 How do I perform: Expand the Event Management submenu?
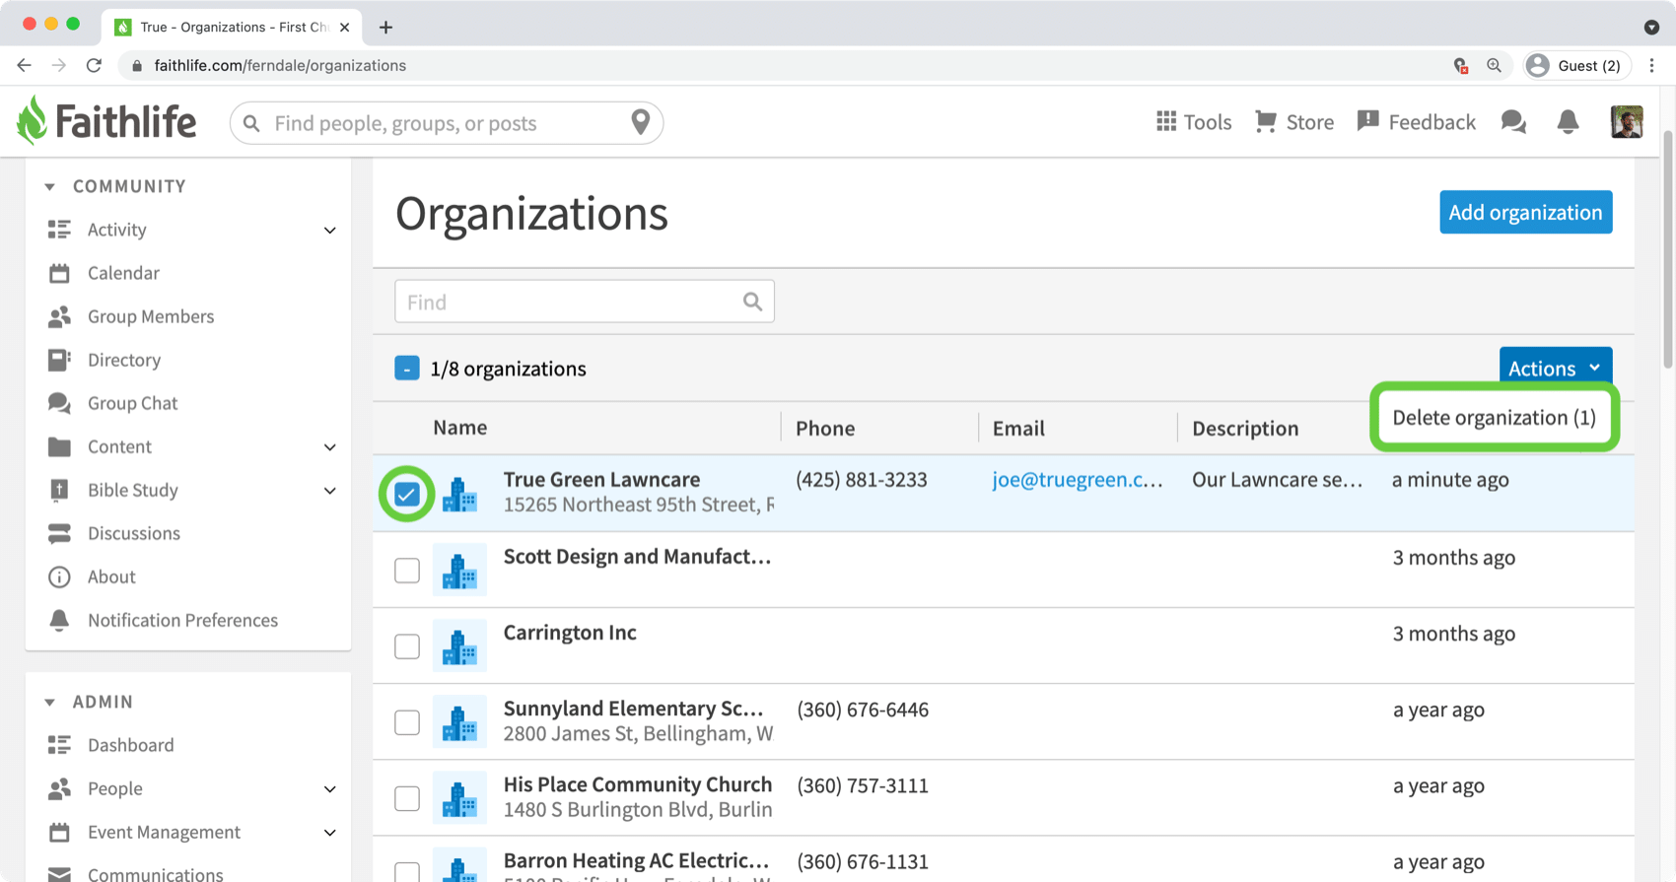330,833
